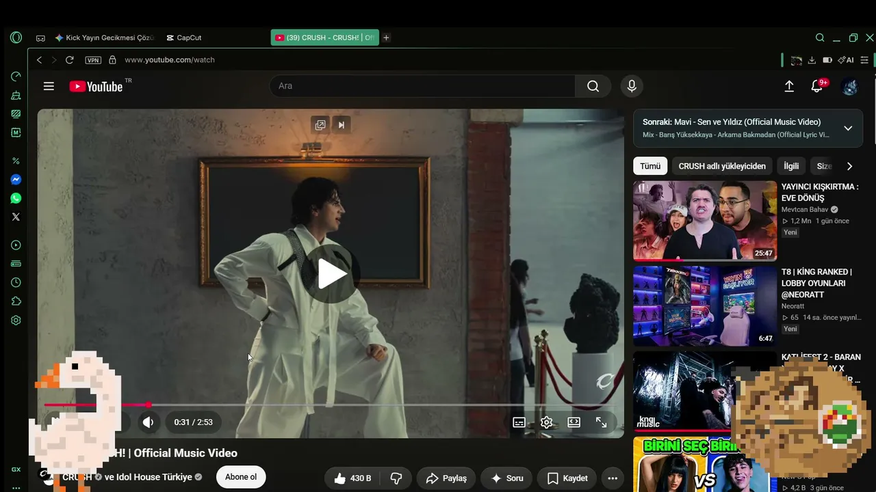Show more filter chips with right arrow
Viewport: 876px width, 492px height.
coord(849,166)
